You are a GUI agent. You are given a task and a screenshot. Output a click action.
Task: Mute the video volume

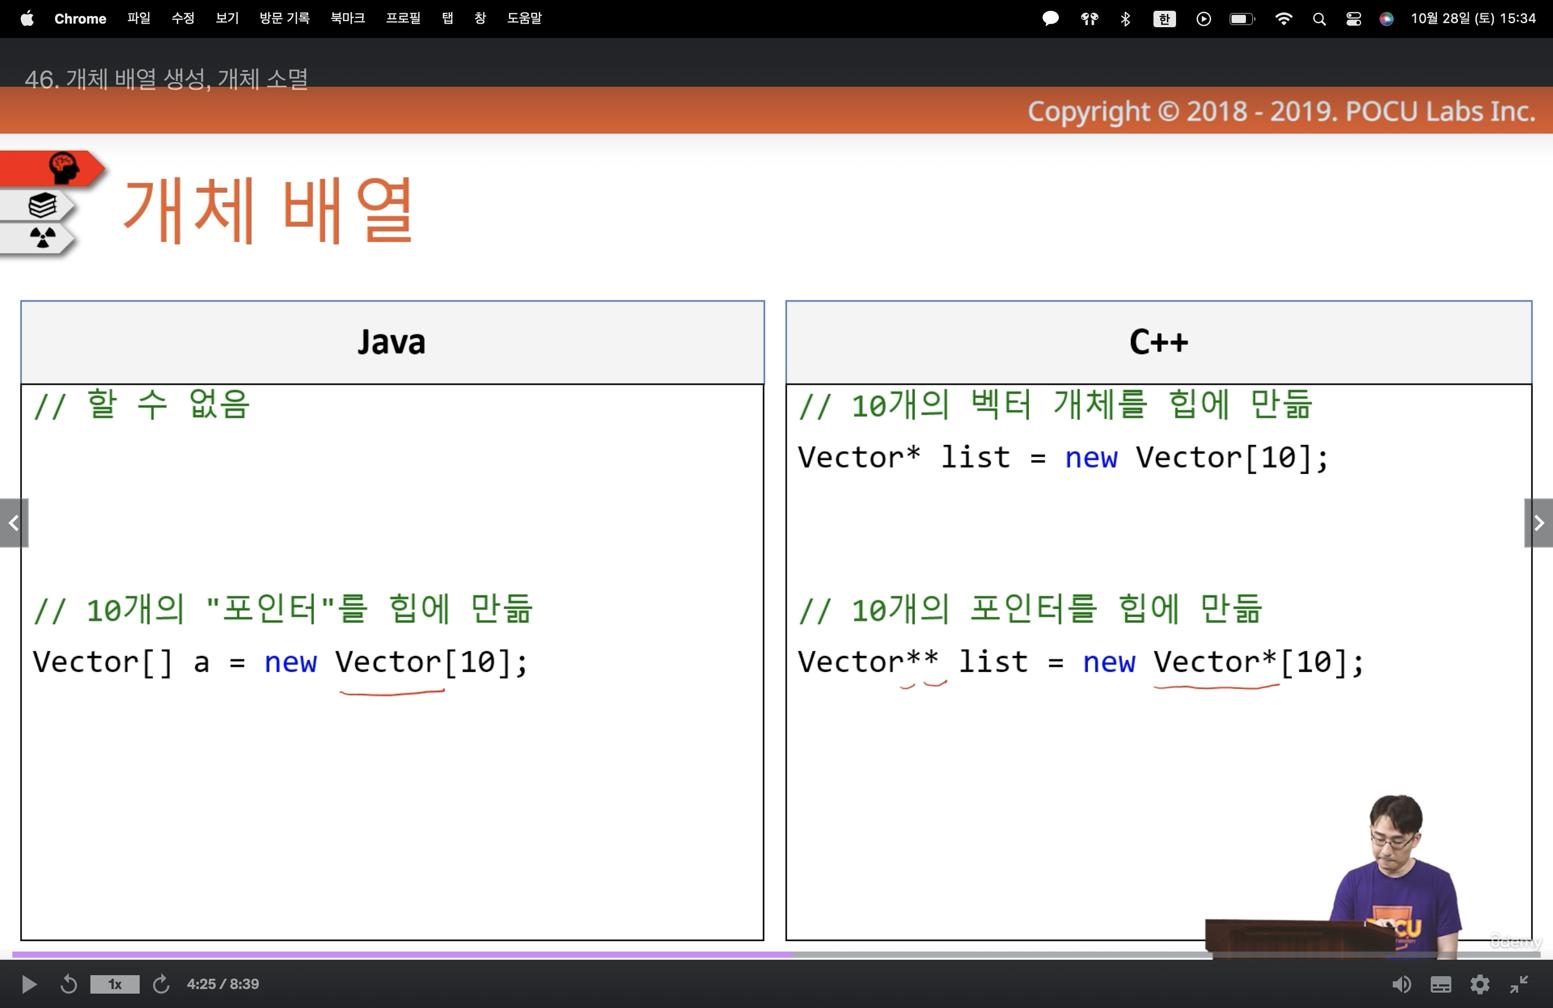[x=1400, y=984]
